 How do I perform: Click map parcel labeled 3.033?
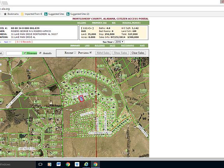(143, 90)
